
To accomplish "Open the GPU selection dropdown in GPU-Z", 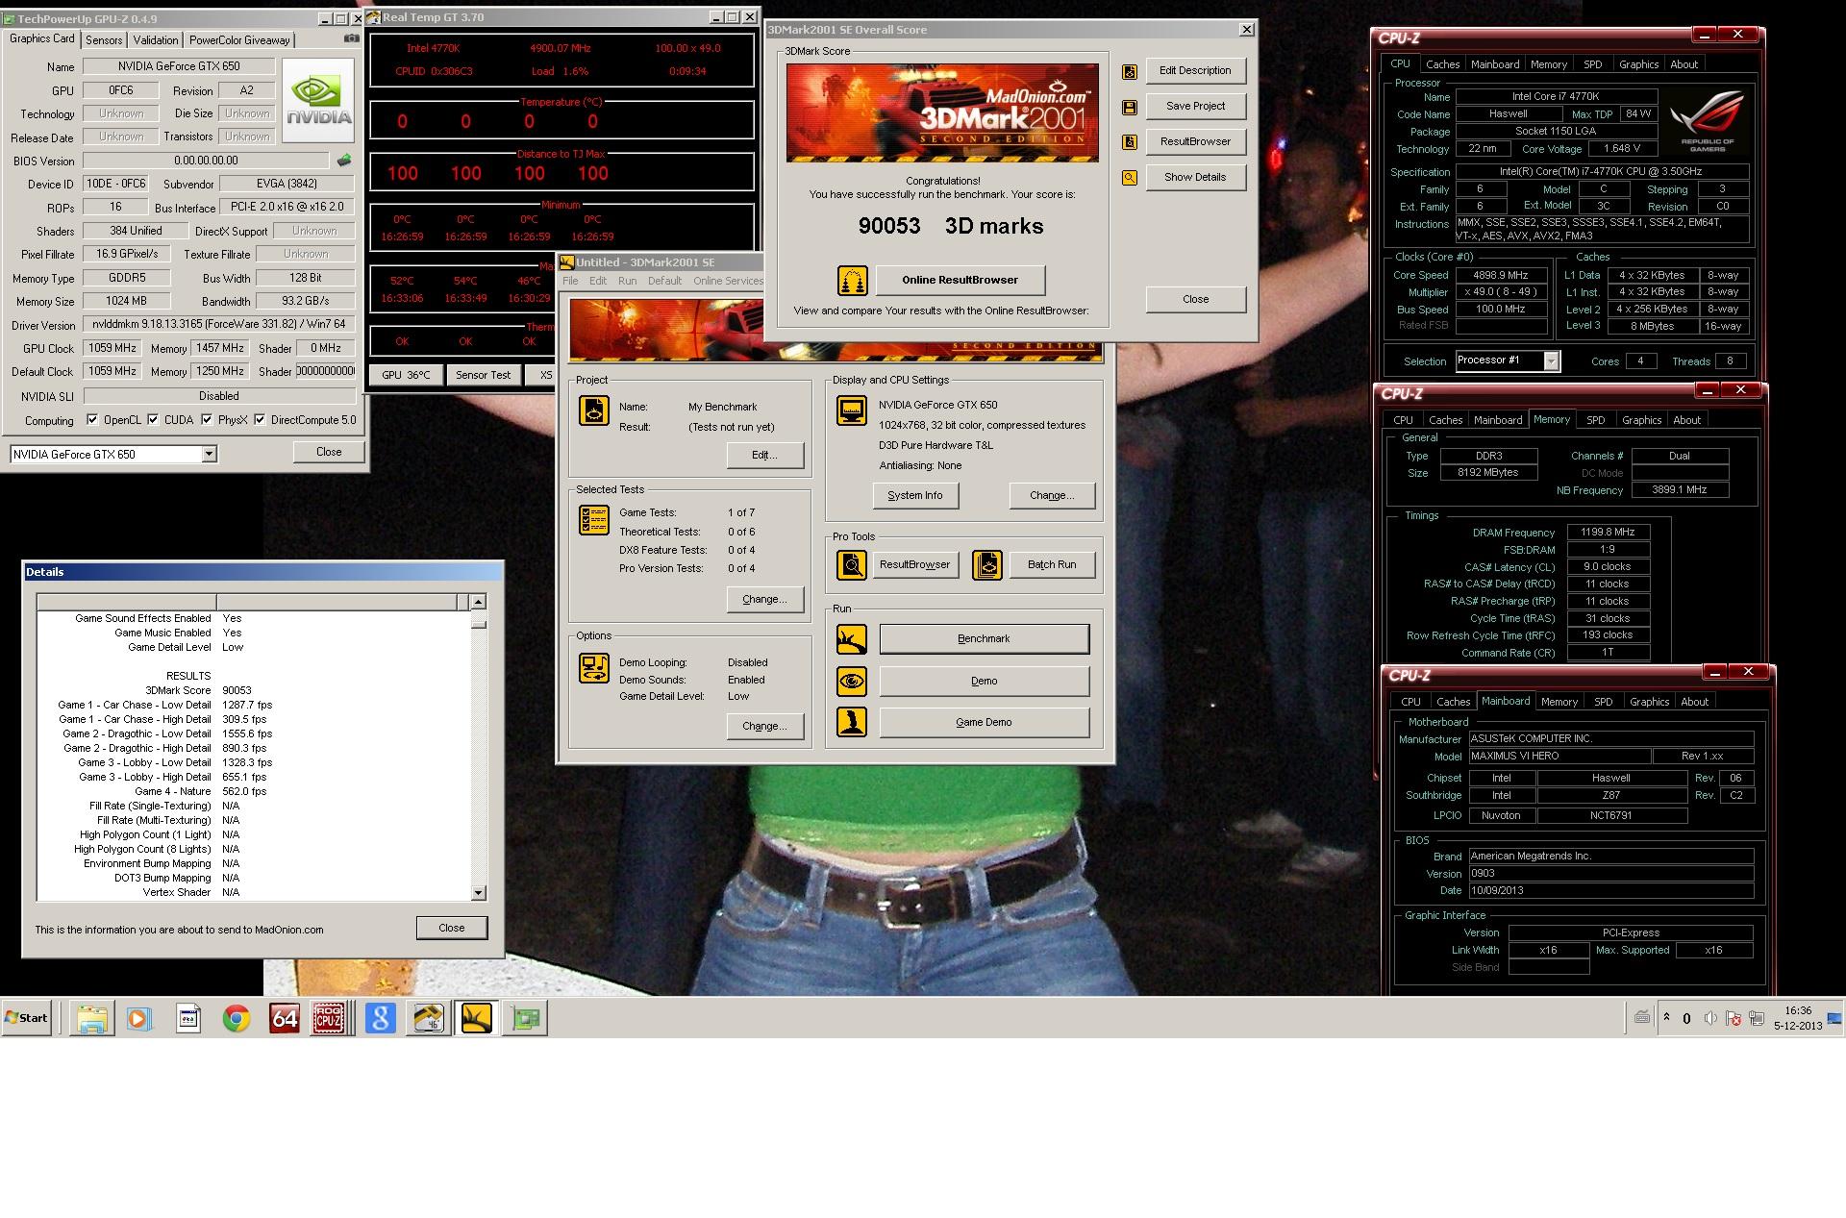I will coord(209,455).
